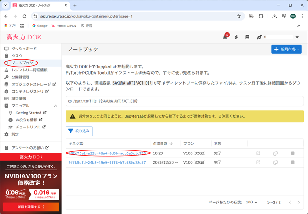
Task: Click the cp command code box
Action: 185,101
